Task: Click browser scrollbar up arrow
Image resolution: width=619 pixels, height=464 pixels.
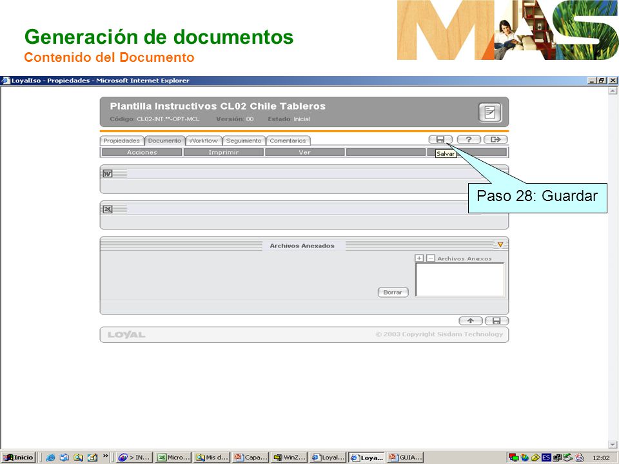Action: click(613, 91)
